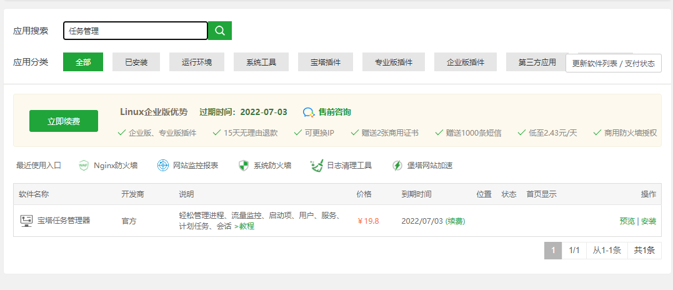Click the 从1-1条 range text
Image resolution: width=673 pixels, height=290 pixels.
pyautogui.click(x=607, y=251)
